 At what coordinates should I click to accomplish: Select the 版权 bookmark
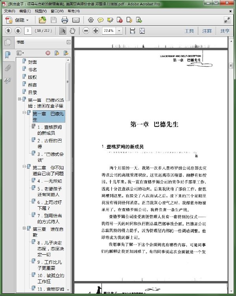pos(32,77)
